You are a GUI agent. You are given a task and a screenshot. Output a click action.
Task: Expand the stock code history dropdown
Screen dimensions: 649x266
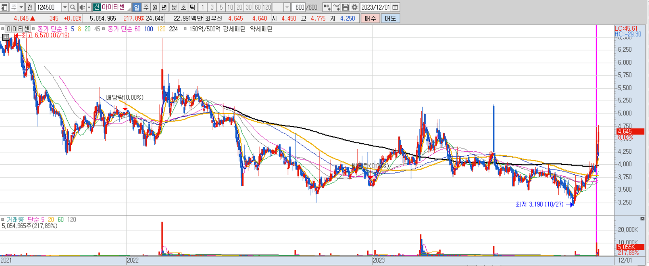(x=65, y=7)
